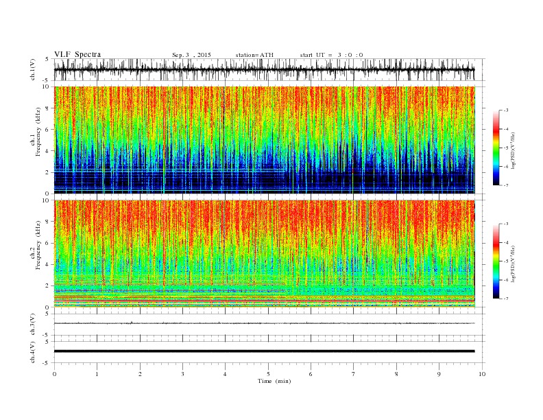Viewport: 543px width, 420px height.
Task: Click the 'start UT = 3 :0 :0' text
Action: tap(332, 55)
